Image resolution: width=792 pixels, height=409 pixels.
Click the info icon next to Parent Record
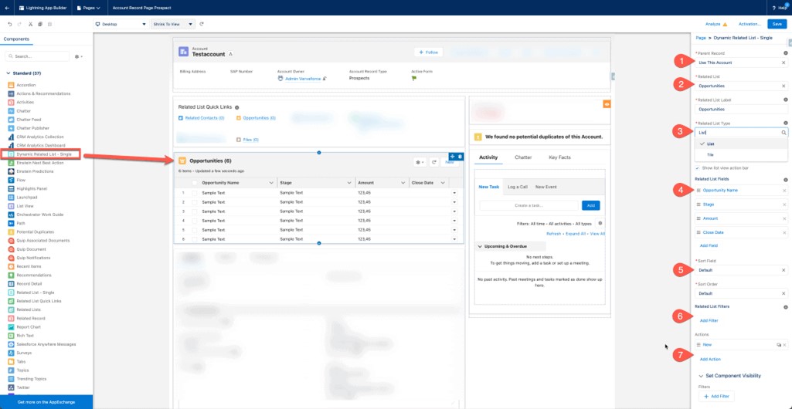(x=786, y=53)
